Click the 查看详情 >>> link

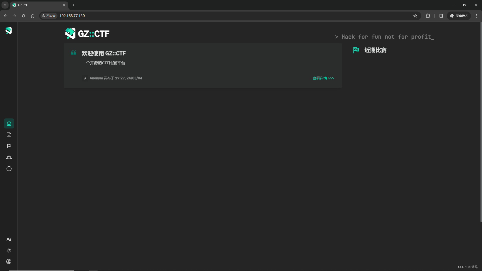pyautogui.click(x=323, y=78)
